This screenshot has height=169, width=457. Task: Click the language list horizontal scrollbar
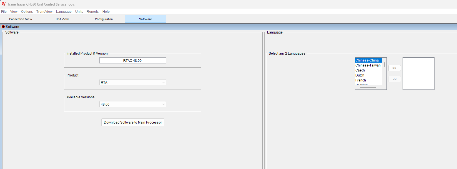pos(368,87)
